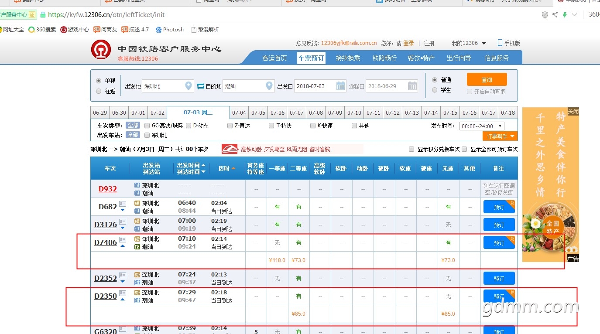Click the 预订 button for train D2352
The image size is (600, 334).
pos(499,279)
